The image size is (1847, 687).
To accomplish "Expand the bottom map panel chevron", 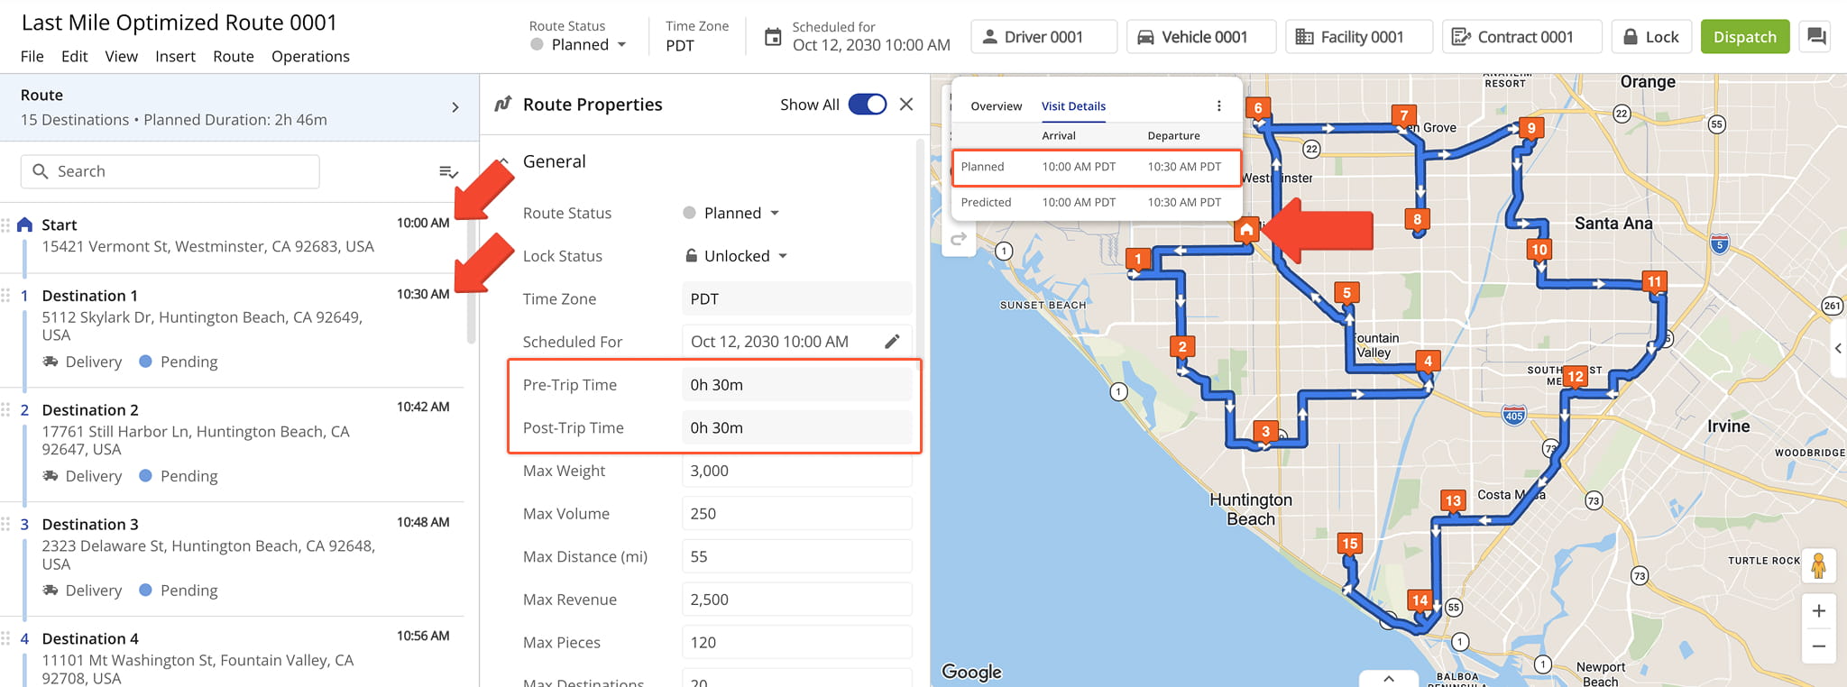I will point(1389,678).
